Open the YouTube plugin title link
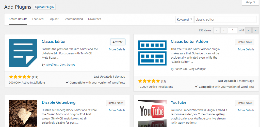 [178, 102]
